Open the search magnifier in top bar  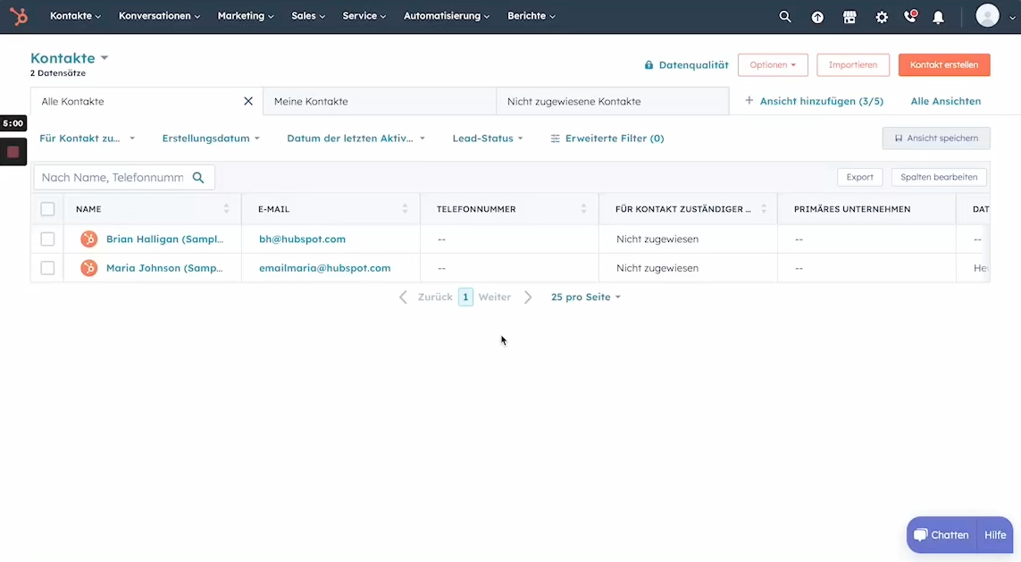pos(784,17)
